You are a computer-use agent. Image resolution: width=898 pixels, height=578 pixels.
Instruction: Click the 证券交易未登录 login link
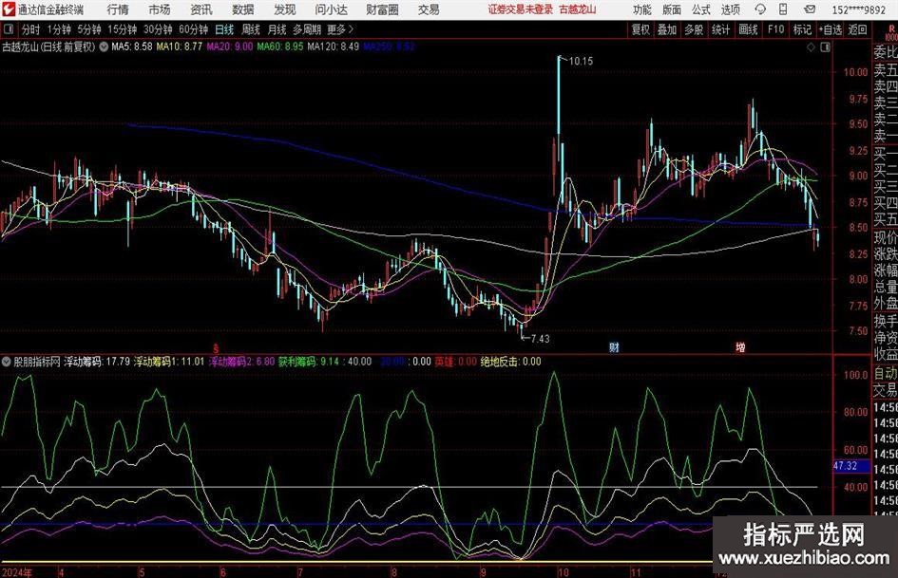[x=521, y=9]
